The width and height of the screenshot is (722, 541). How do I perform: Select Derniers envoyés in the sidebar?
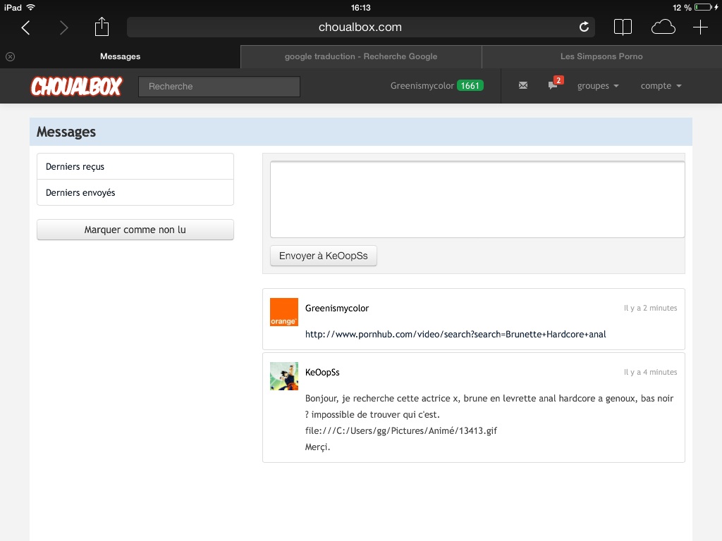tap(135, 192)
